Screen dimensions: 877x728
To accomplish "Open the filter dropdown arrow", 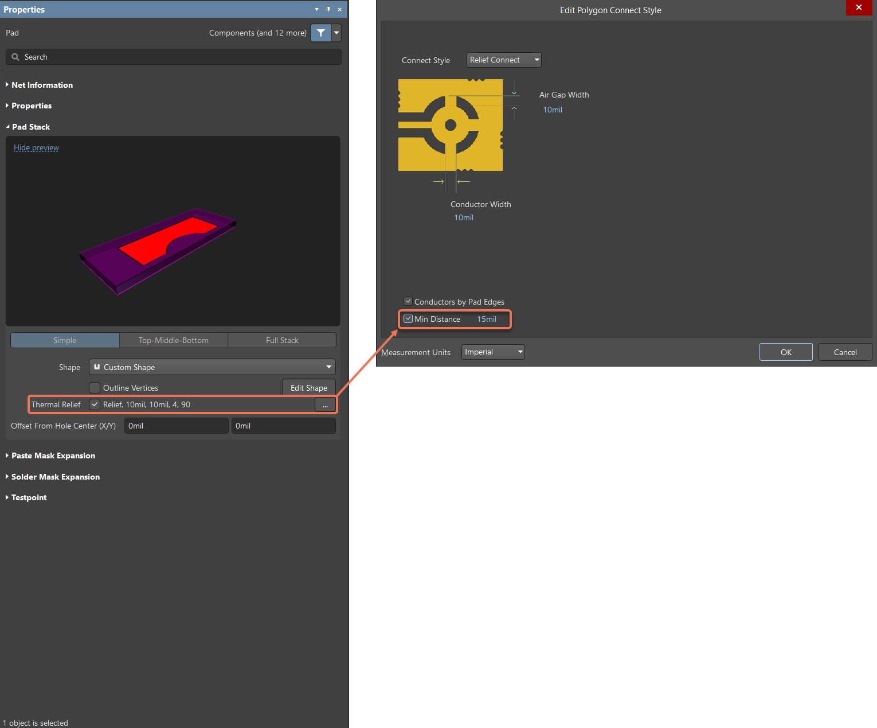I will pos(336,33).
